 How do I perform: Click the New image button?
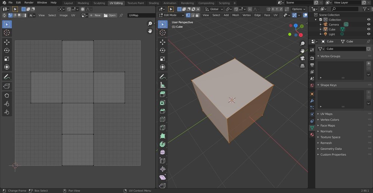(x=95, y=15)
